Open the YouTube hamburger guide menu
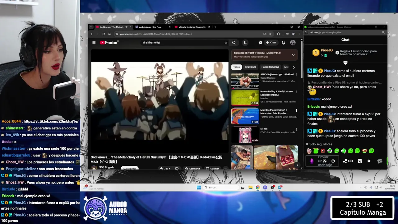The image size is (398, 224). coord(94,43)
